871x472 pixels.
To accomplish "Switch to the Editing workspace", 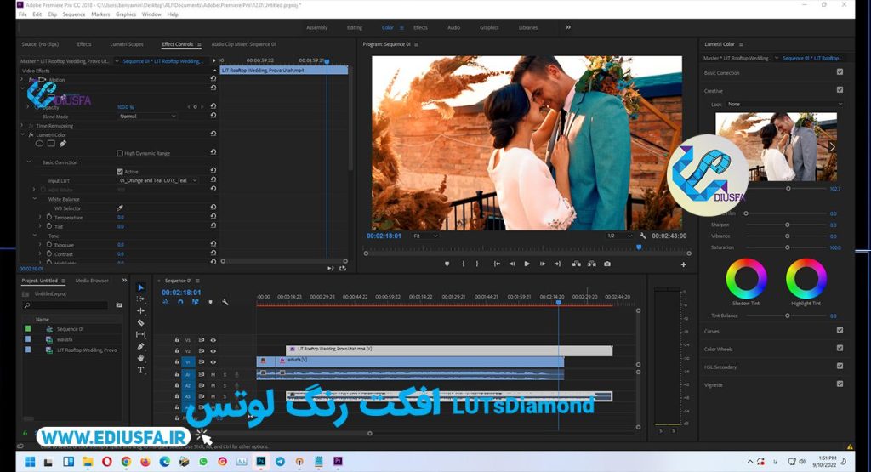I will (355, 27).
